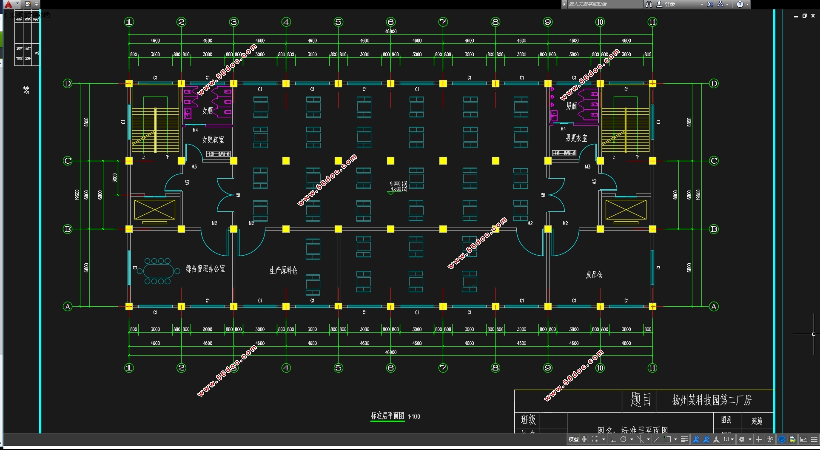
Task: Open the Help question mark icon
Action: (740, 4)
